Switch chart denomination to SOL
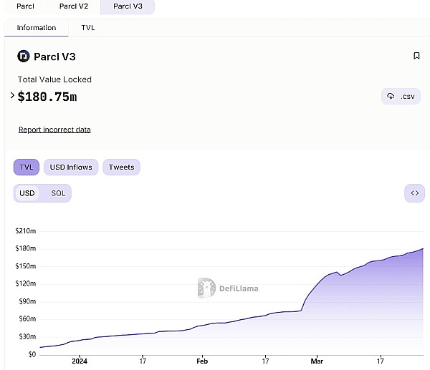The image size is (430, 370). click(58, 193)
